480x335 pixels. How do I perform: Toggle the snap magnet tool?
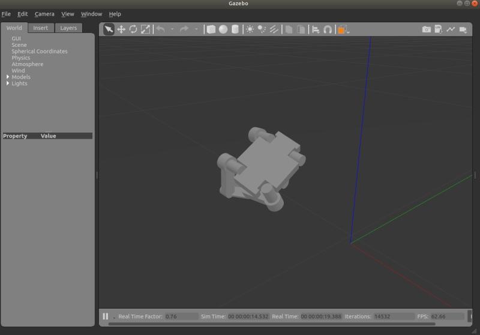[328, 29]
